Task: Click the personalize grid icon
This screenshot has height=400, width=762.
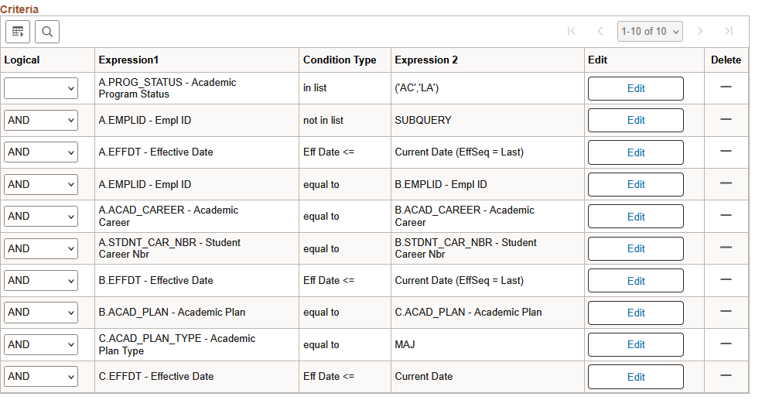Action: (x=18, y=32)
